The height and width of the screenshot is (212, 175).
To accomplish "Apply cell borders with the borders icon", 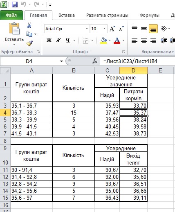I will (85, 41).
